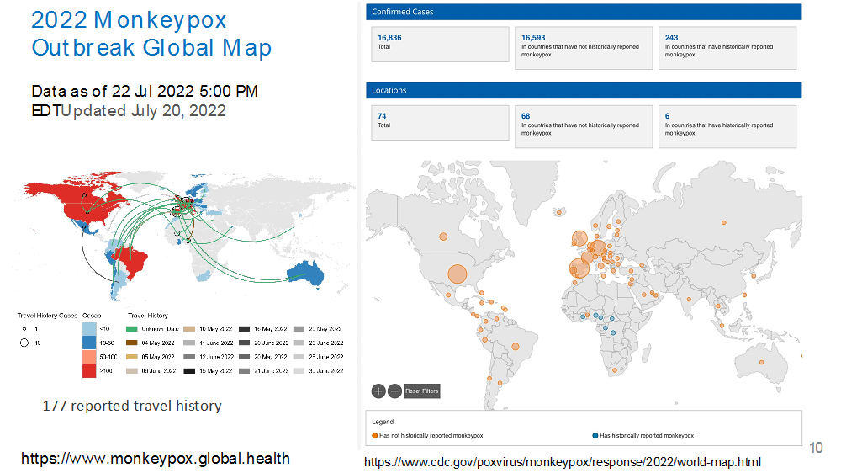Select the 16,836 Total confirmed cases card

tap(440, 44)
